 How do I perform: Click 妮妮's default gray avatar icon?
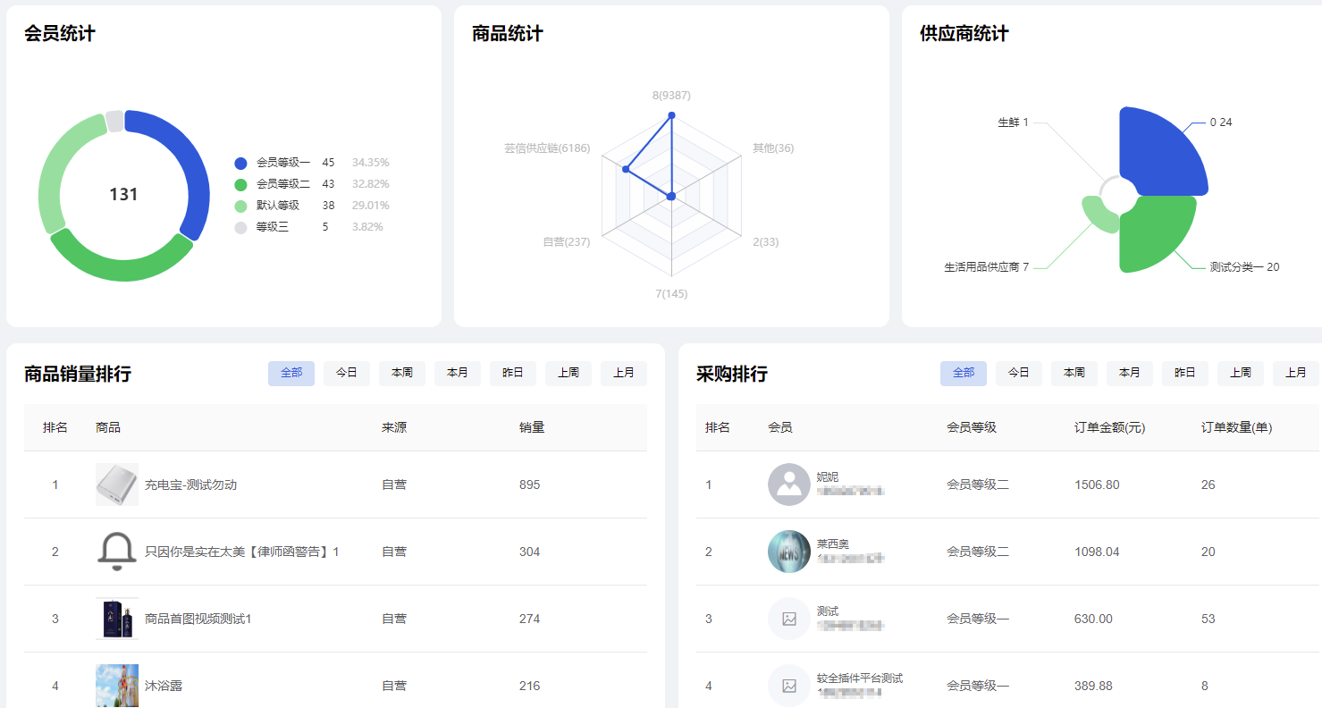(x=789, y=485)
